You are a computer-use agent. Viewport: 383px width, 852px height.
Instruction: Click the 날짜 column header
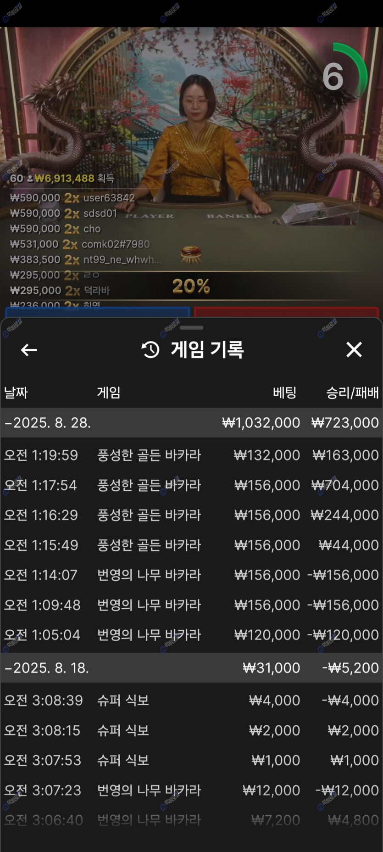tap(16, 392)
